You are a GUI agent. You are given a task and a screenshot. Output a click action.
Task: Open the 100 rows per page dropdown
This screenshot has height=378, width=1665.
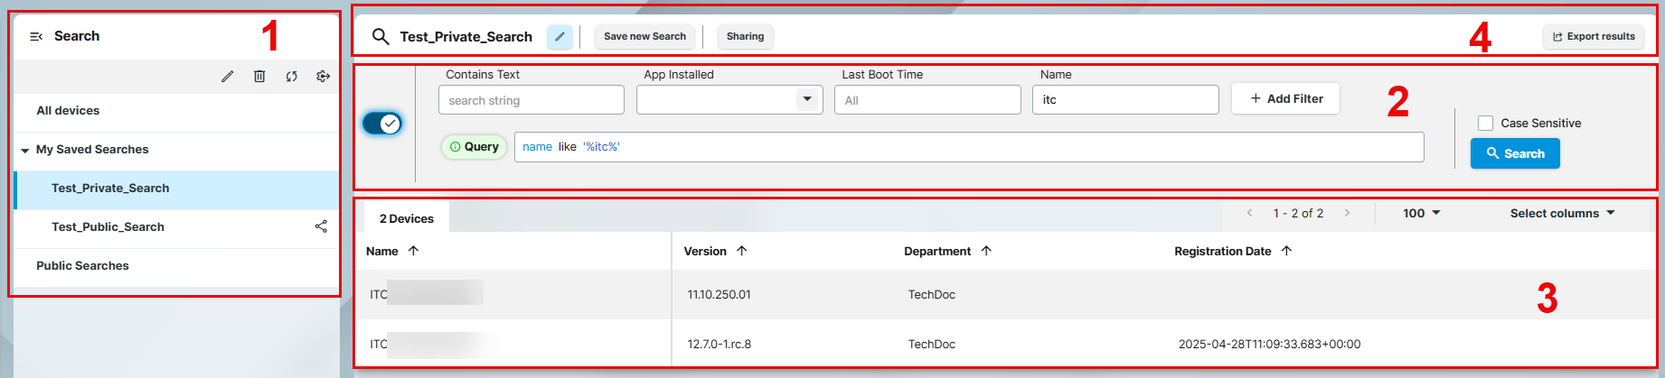(x=1422, y=213)
